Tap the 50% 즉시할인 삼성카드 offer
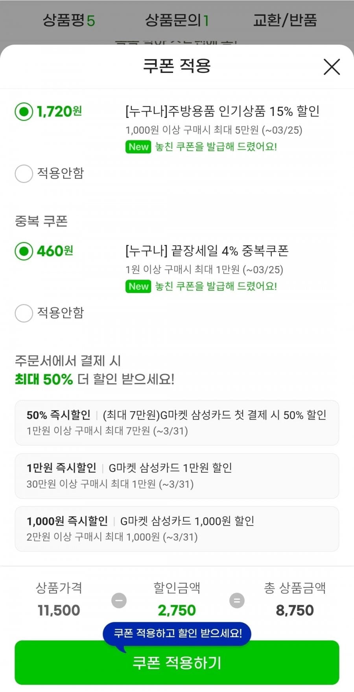The image size is (354, 692). (x=177, y=423)
